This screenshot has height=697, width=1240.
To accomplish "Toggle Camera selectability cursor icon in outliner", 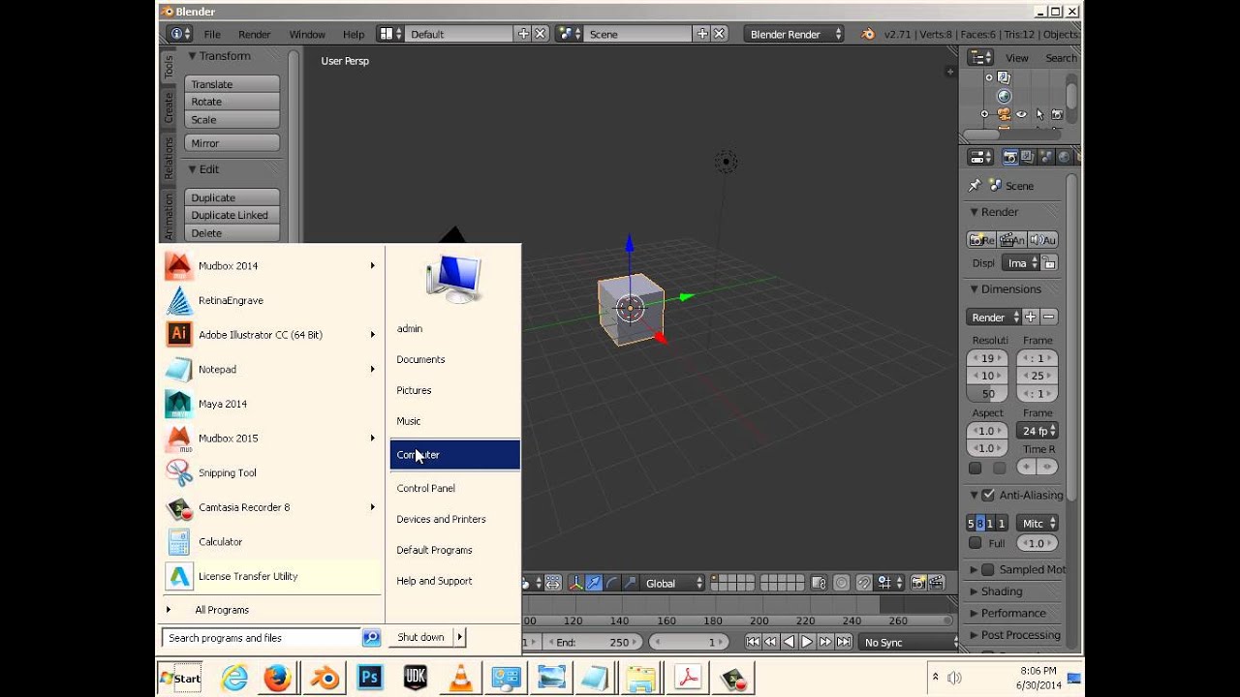I will (1039, 114).
